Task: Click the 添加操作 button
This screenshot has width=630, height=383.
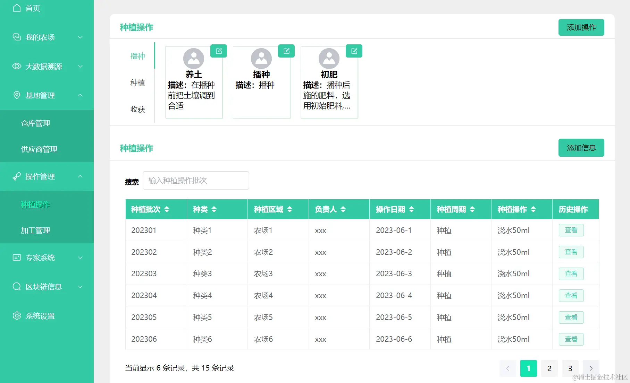Action: [x=581, y=27]
